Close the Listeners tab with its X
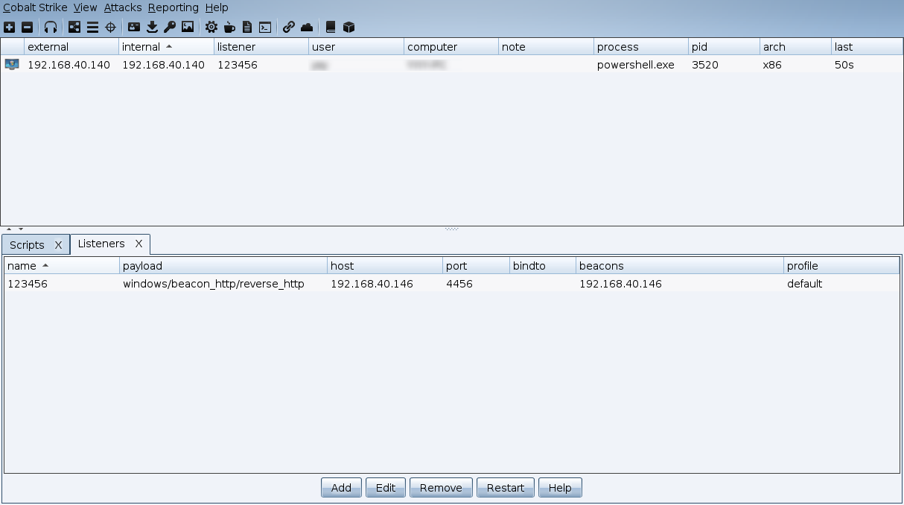904x505 pixels. click(139, 244)
